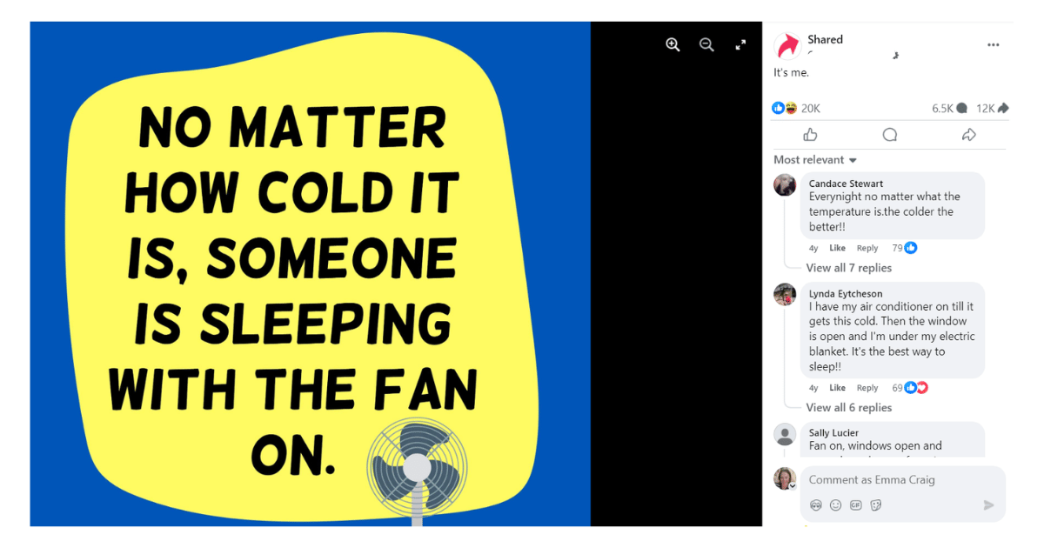Open the Most relevant sorting dropdown

(x=815, y=160)
